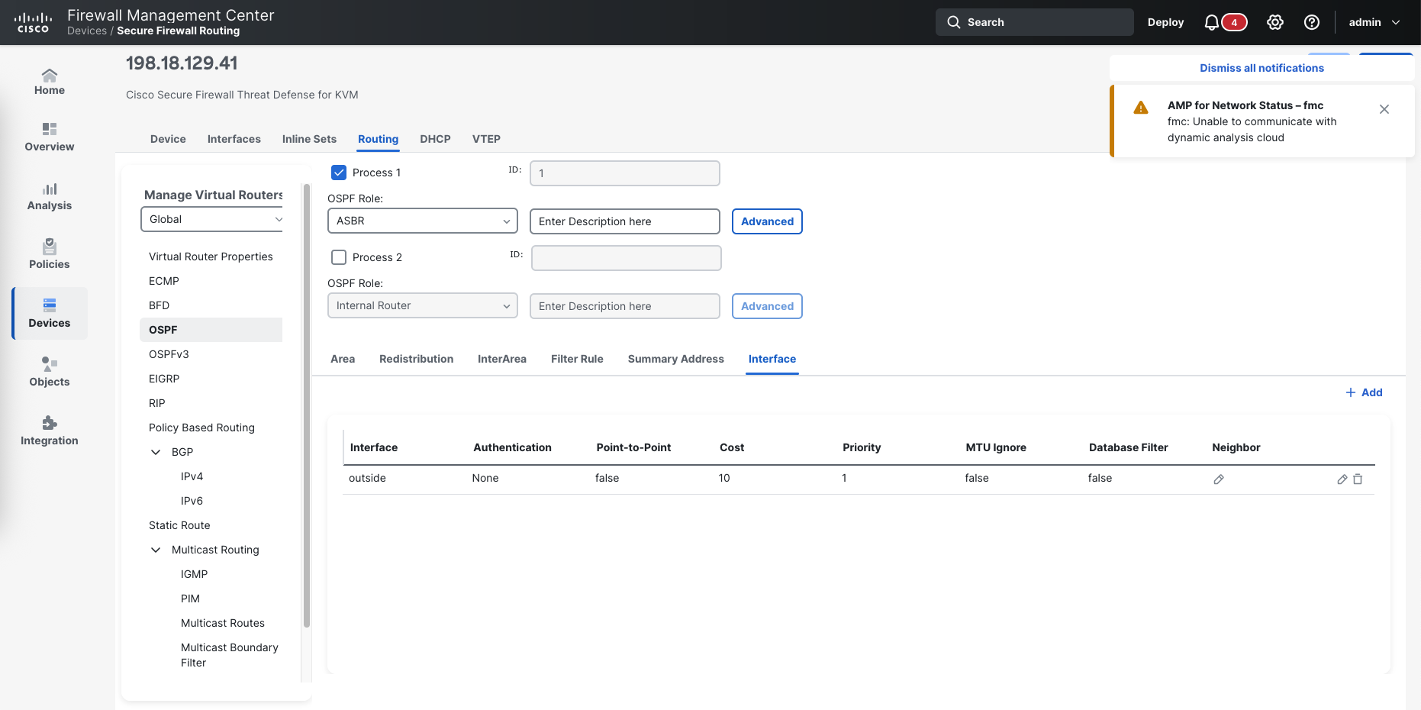Enable the Process 2 checkbox
1421x710 pixels.
[x=339, y=257]
